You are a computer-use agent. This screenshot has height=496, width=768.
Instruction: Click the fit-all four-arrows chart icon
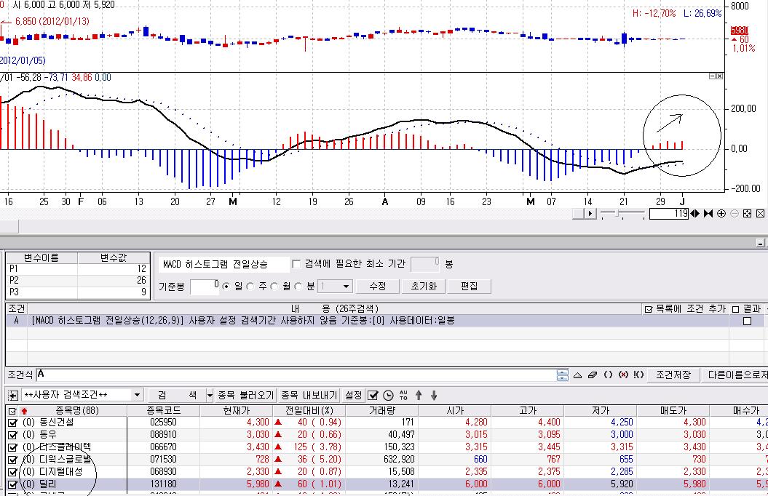point(747,214)
